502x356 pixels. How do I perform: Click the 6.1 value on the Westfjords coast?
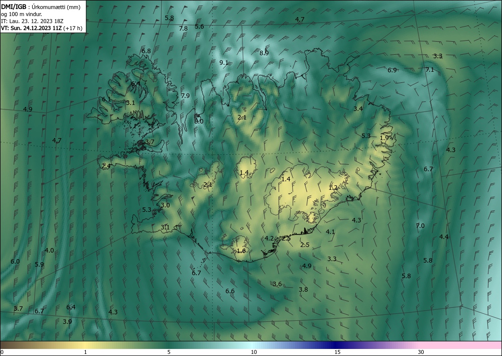coord(106,99)
